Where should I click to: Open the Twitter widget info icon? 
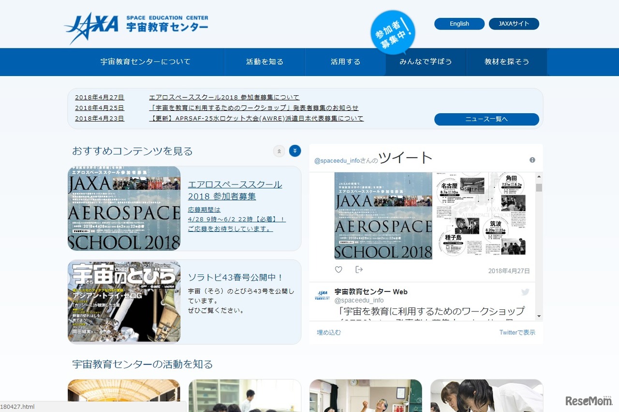pos(532,160)
